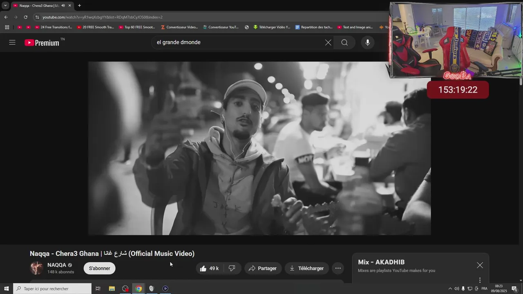Open Text and Image ani... bookmark
The height and width of the screenshot is (294, 523).
pos(355,27)
